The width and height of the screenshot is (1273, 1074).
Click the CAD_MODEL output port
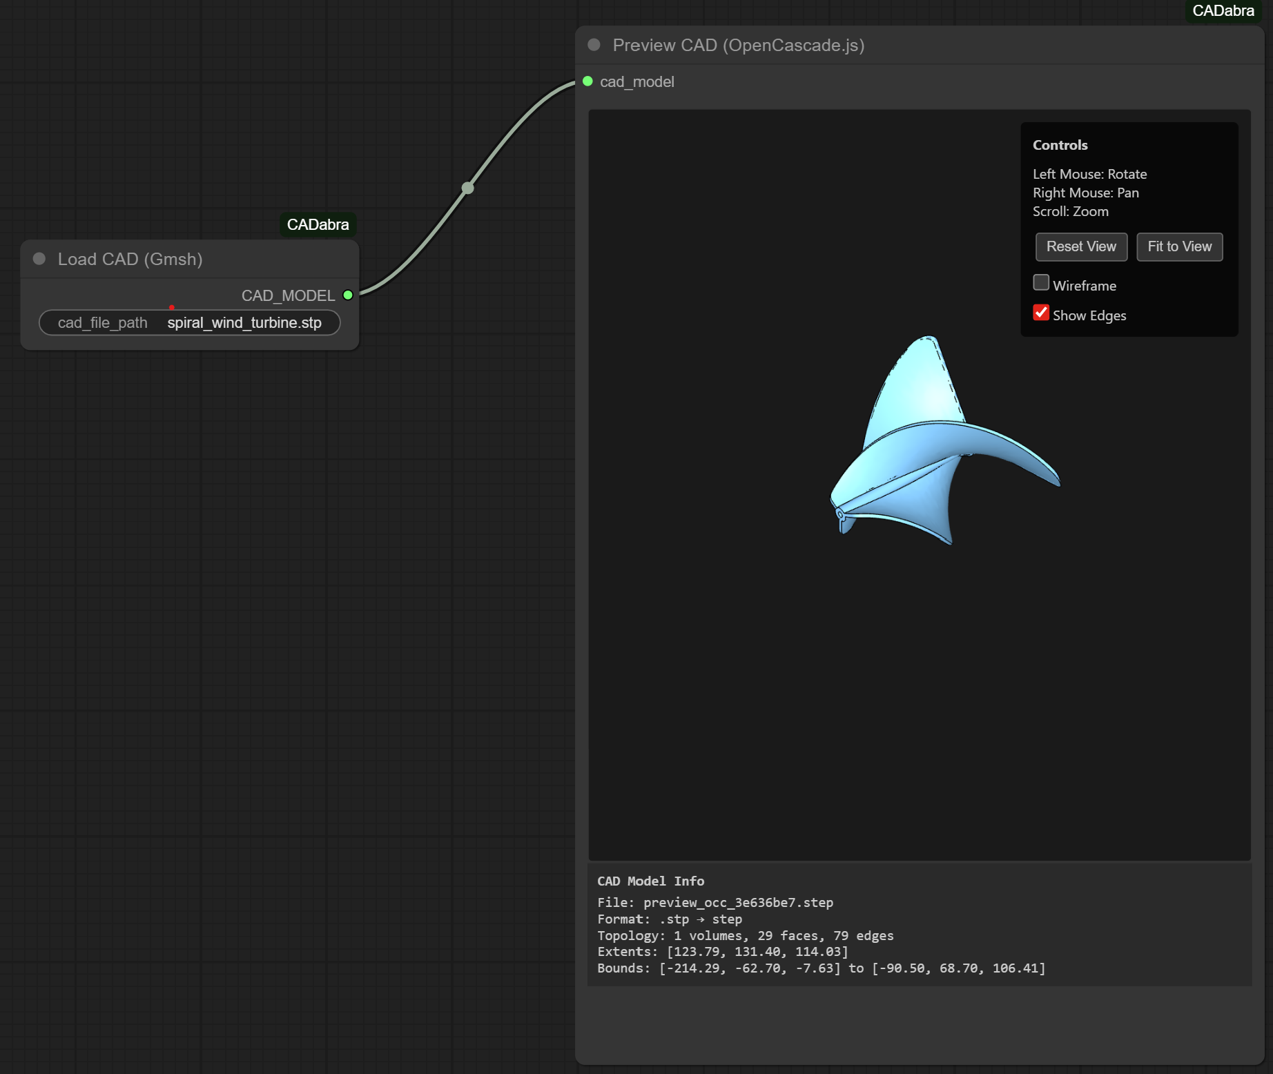348,295
